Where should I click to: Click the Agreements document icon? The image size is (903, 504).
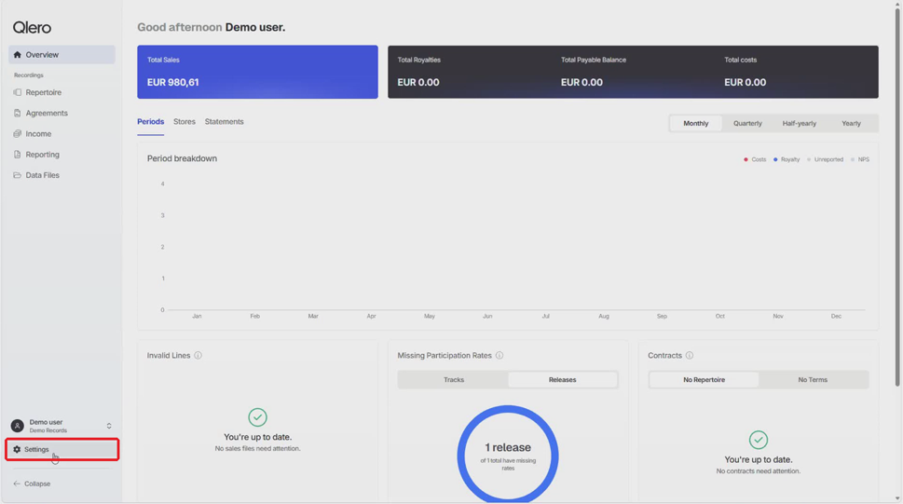[x=18, y=113]
